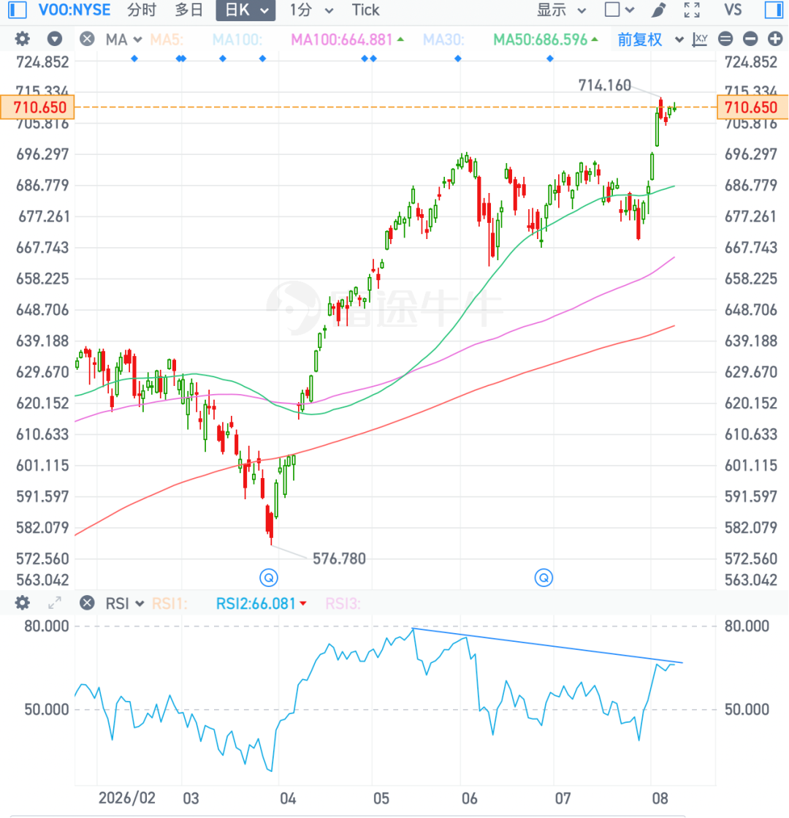Viewport: 789px width, 818px height.
Task: Open the MA indicator type dropdown
Action: coord(123,39)
